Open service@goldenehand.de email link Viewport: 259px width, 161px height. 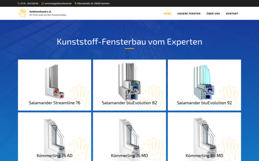tap(58, 3)
